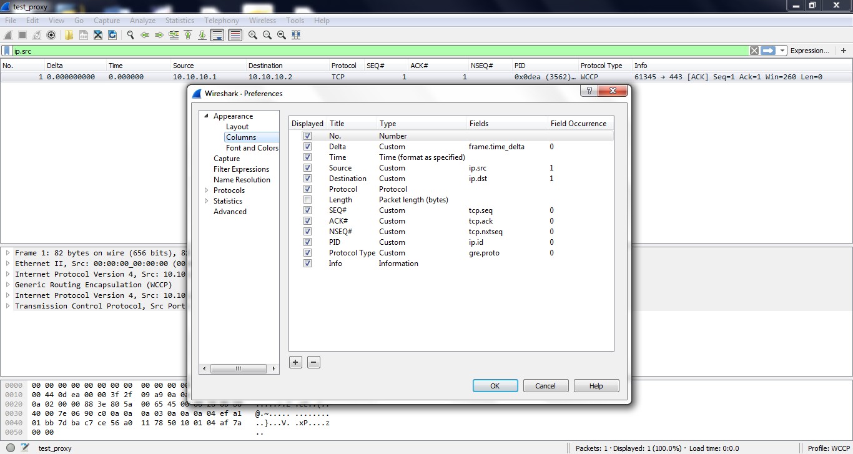Viewport: 853px width, 454px height.
Task: Select Font and Colors preferences item
Action: pos(252,148)
